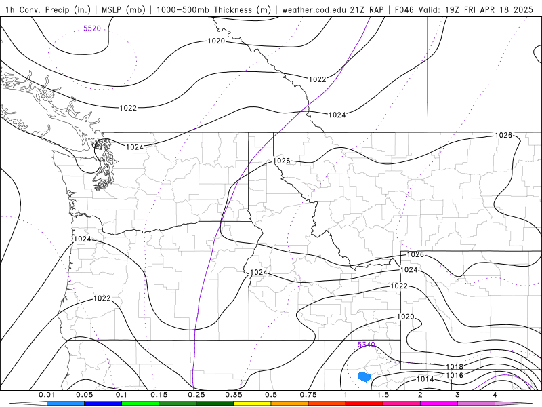The image size is (542, 407).
Task: Select the hot pink 1.5–2 legend swatch
Action: coord(402,404)
